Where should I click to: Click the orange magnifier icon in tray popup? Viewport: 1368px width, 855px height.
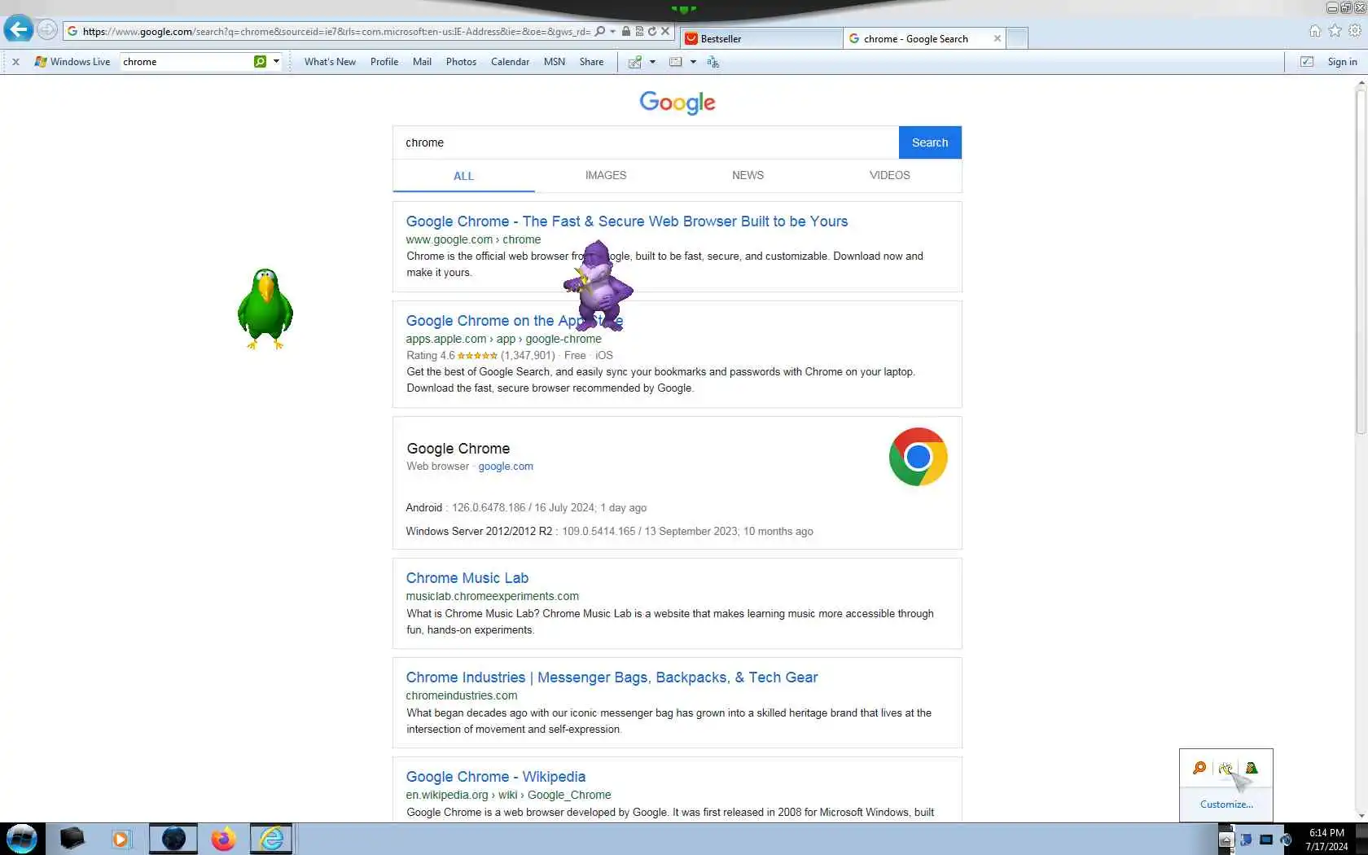click(x=1199, y=768)
